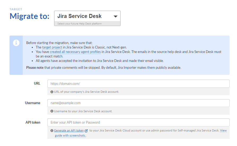Click the API token field label
This screenshot has width=237, height=146.
point(33,123)
